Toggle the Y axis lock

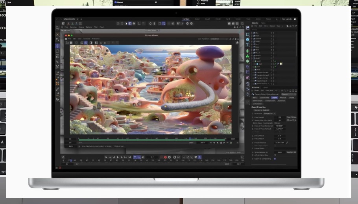coord(72,23)
